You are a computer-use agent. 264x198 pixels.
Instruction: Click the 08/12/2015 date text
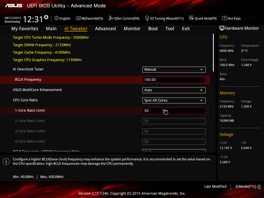click(13, 18)
